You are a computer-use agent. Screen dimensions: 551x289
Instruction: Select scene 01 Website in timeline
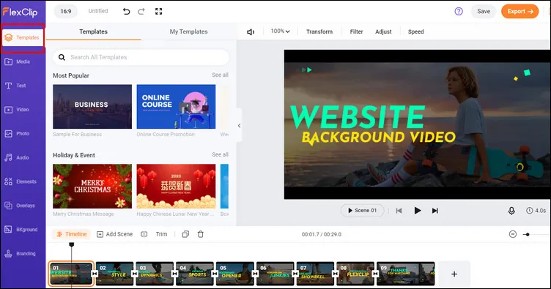tap(71, 274)
